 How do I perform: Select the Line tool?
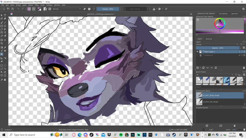click(5, 23)
